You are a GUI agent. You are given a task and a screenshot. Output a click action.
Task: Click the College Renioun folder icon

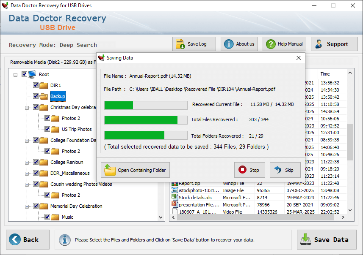(x=44, y=162)
